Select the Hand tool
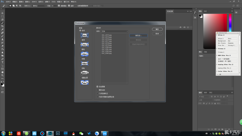242x136 pixels. coord(2,72)
